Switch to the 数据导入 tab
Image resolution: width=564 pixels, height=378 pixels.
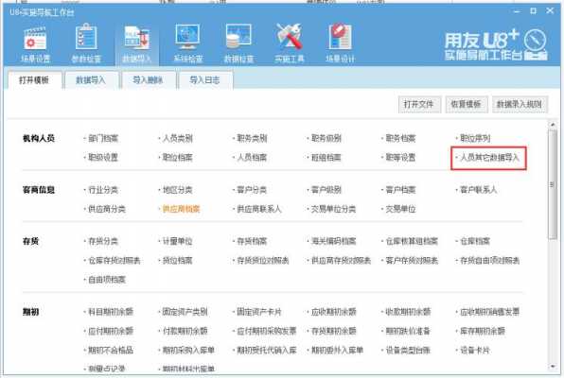click(x=91, y=79)
